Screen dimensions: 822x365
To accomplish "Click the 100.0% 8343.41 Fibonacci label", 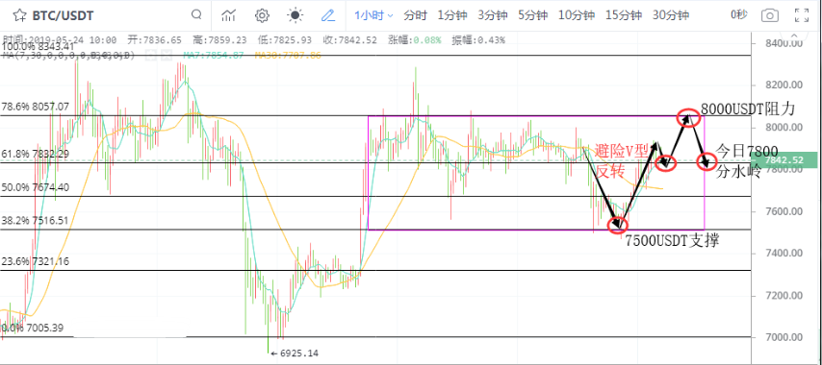I will [x=39, y=47].
